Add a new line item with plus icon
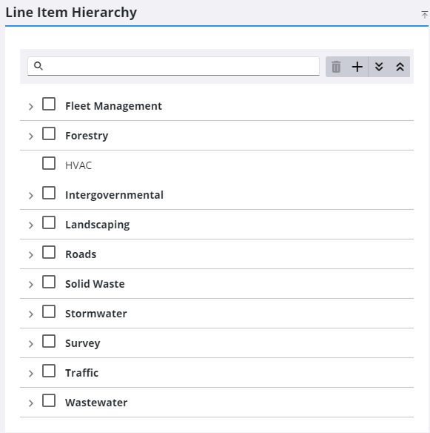Viewport: 430px width, 433px height. 357,67
